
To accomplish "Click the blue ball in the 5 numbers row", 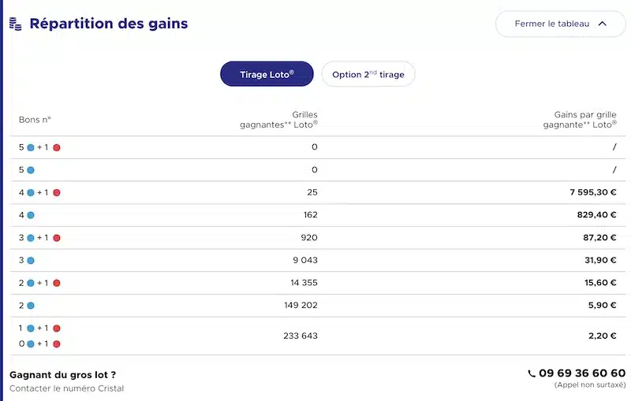I will click(31, 170).
